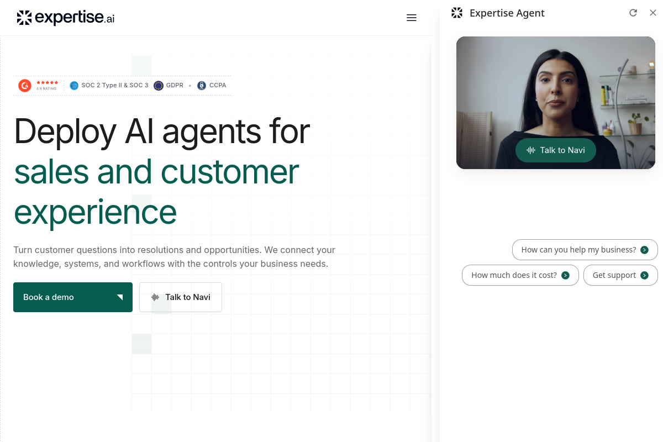
Task: Click Book a demo button
Action: (73, 297)
